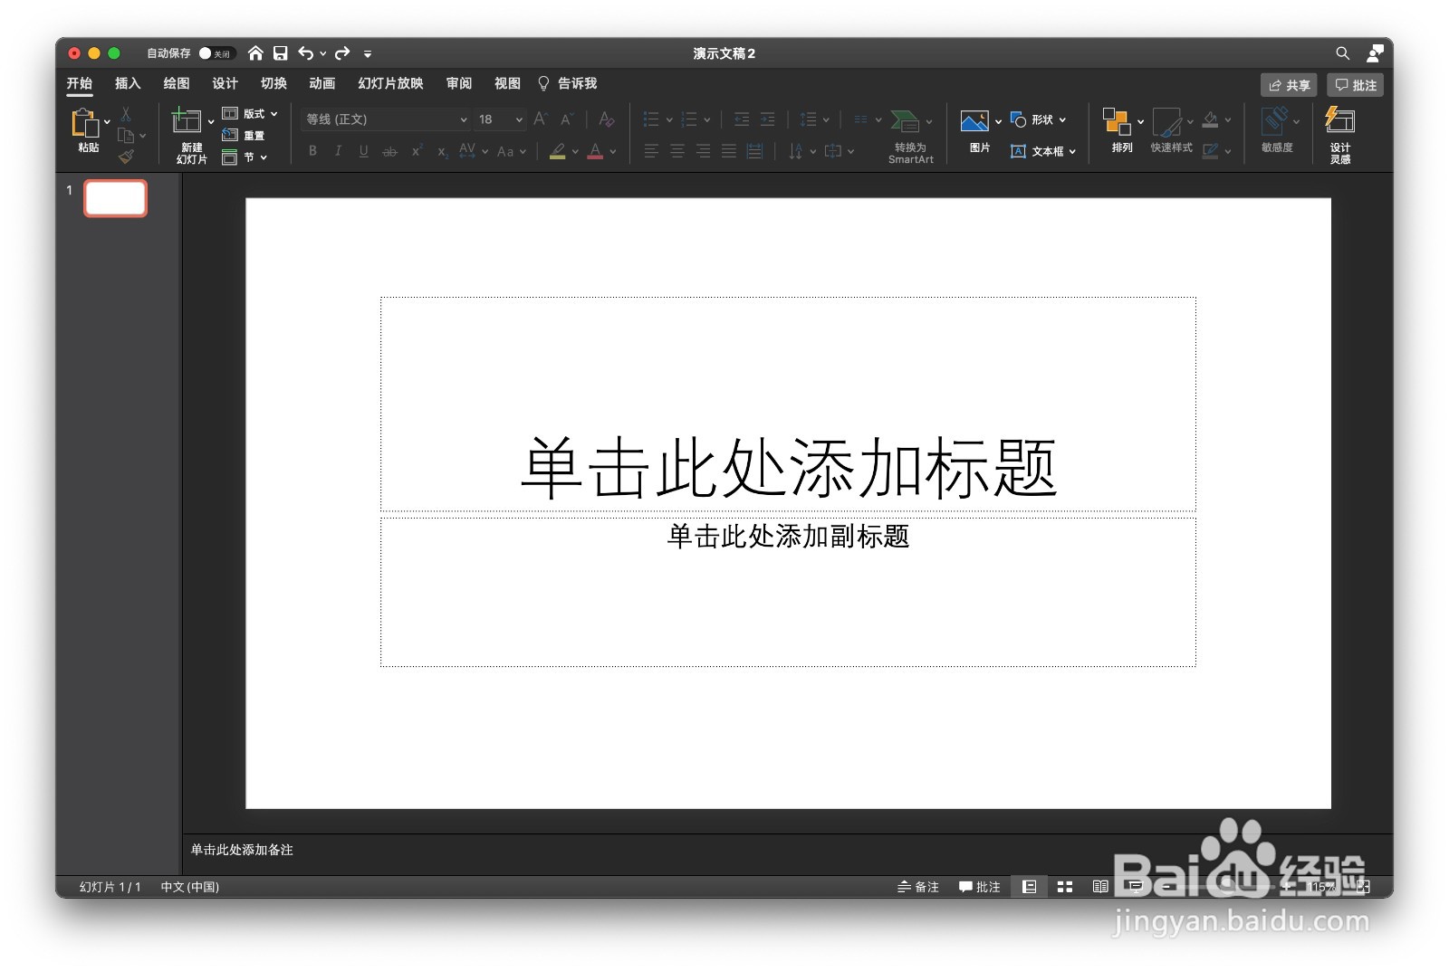Viewport: 1449px width, 971px height.
Task: Select the center alignment icon
Action: pyautogui.click(x=677, y=151)
